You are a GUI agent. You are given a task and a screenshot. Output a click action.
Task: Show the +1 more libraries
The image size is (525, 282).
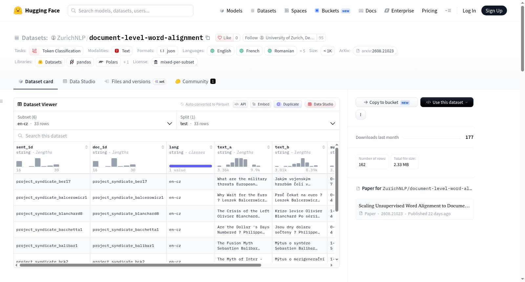126,62
